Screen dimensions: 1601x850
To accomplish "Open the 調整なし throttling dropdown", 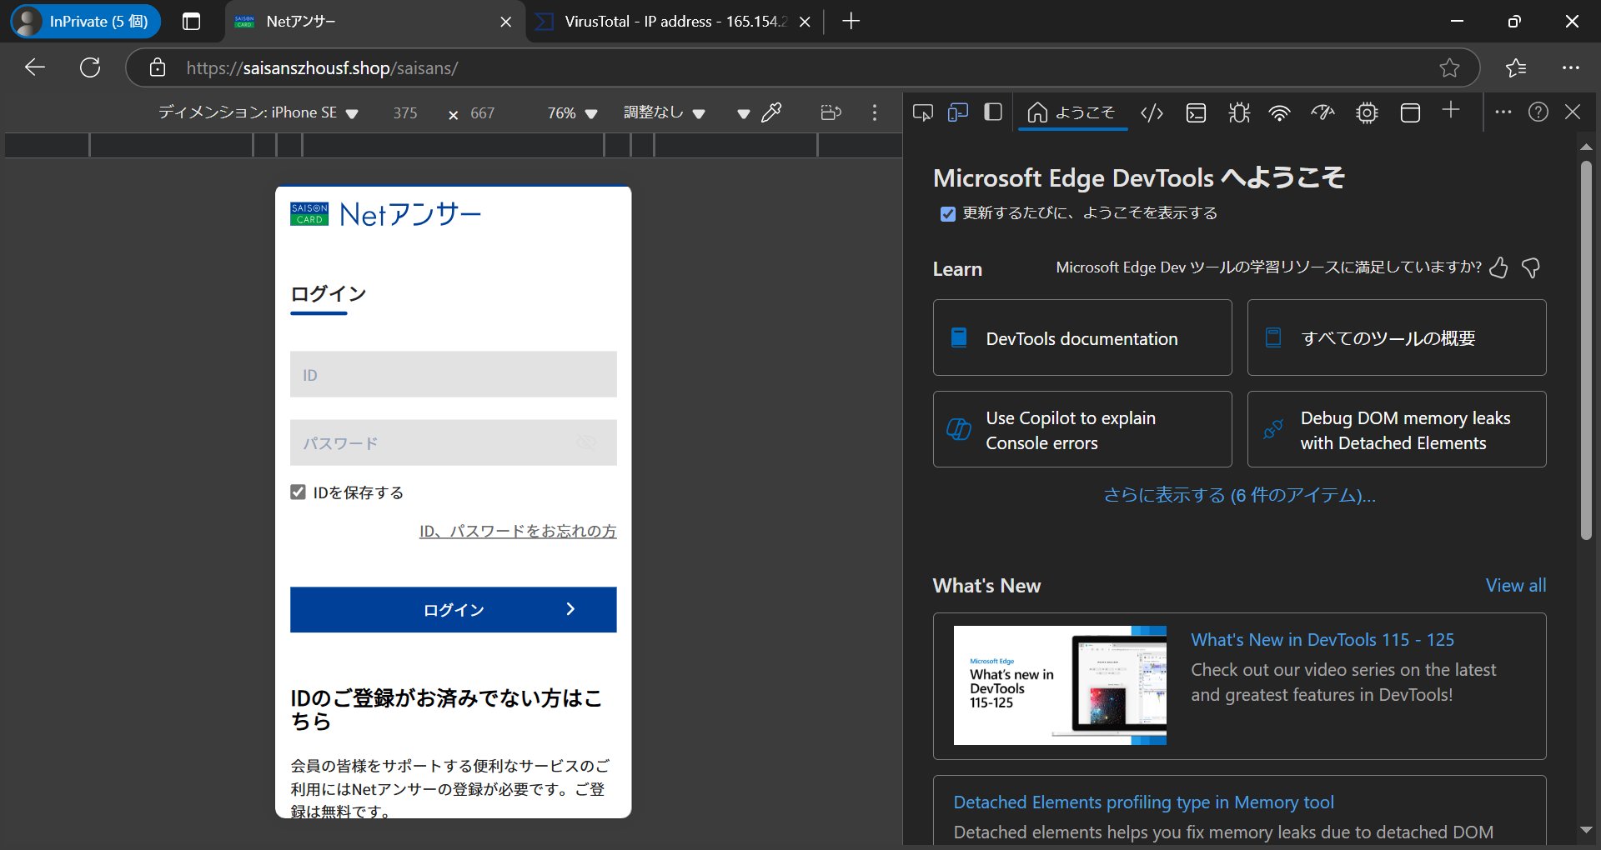I will click(x=664, y=112).
